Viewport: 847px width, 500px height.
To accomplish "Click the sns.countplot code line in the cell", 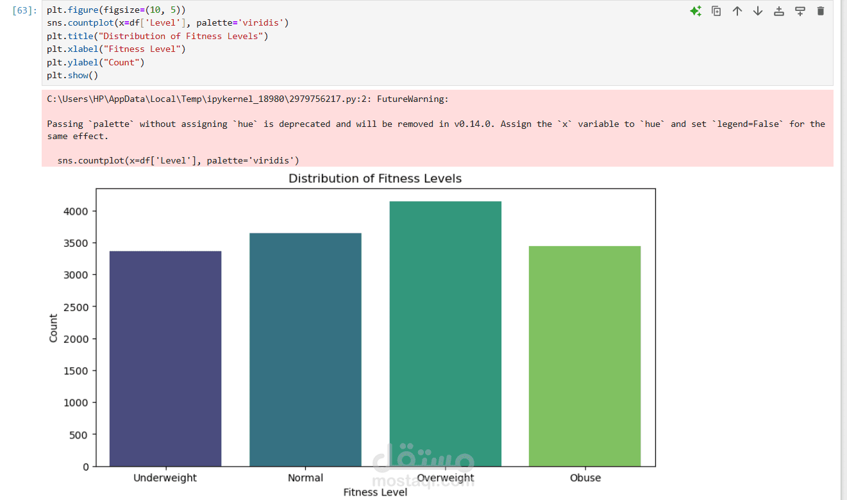I will pos(168,23).
